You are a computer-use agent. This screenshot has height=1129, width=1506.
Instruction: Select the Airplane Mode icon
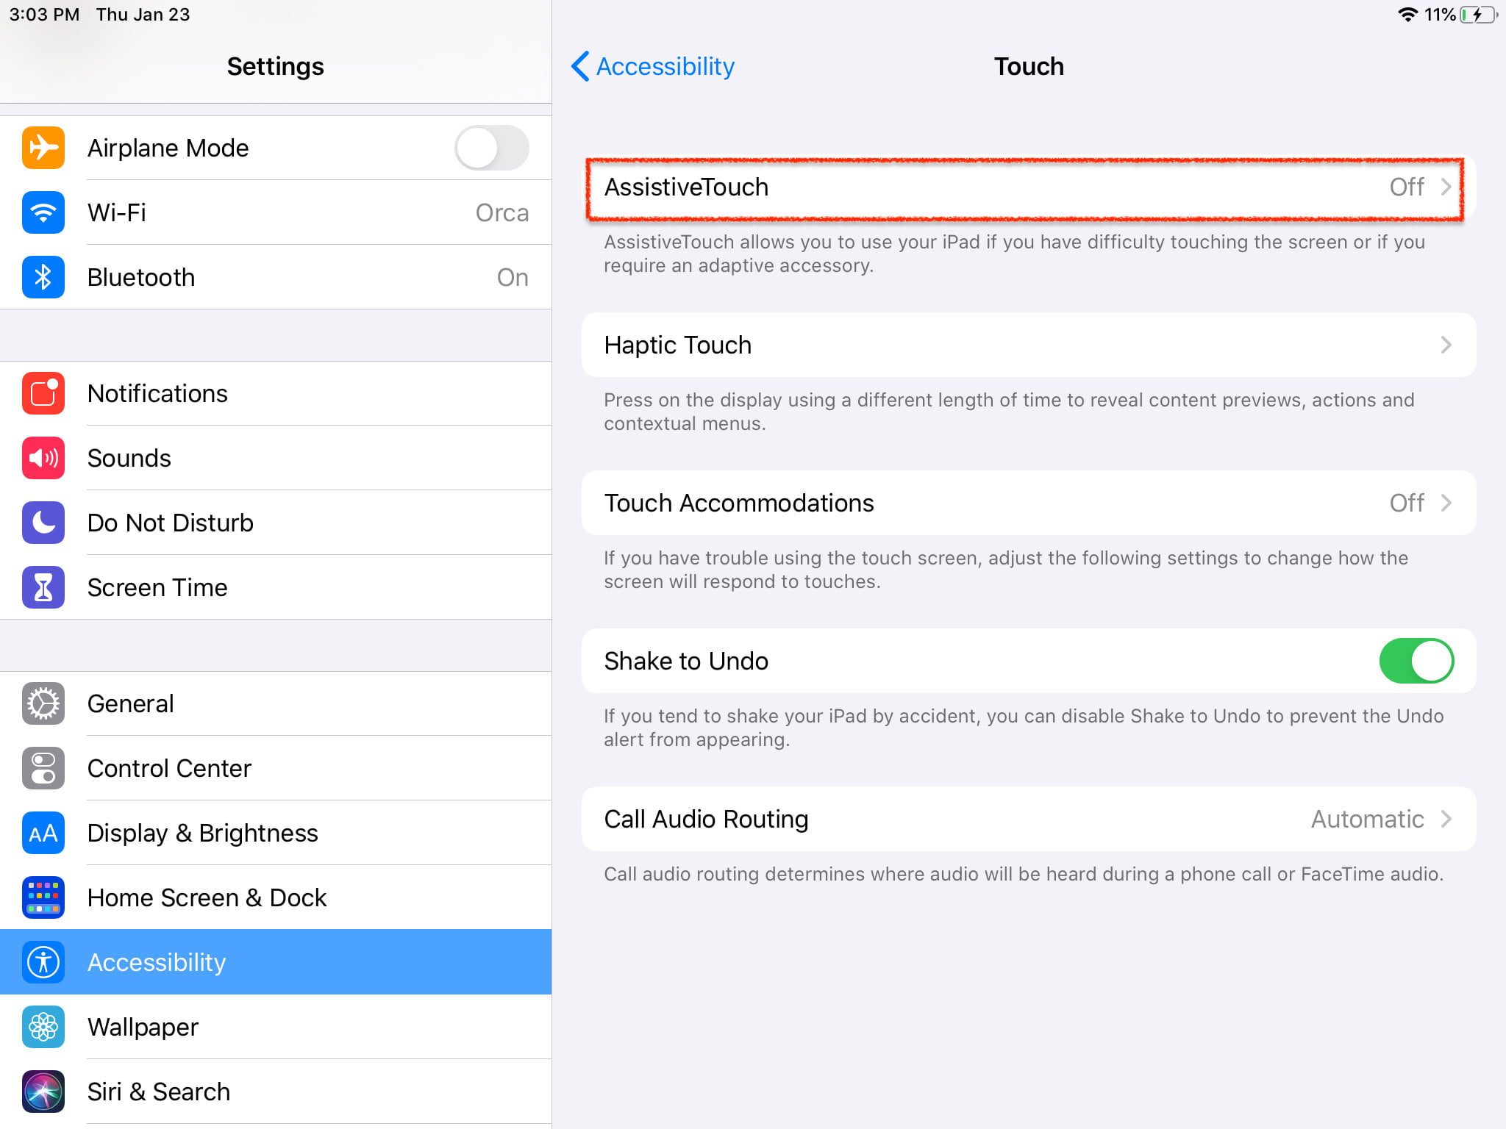point(43,148)
